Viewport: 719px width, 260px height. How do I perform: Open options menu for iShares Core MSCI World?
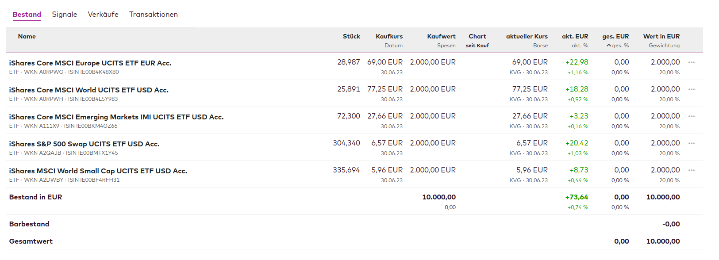click(x=692, y=89)
